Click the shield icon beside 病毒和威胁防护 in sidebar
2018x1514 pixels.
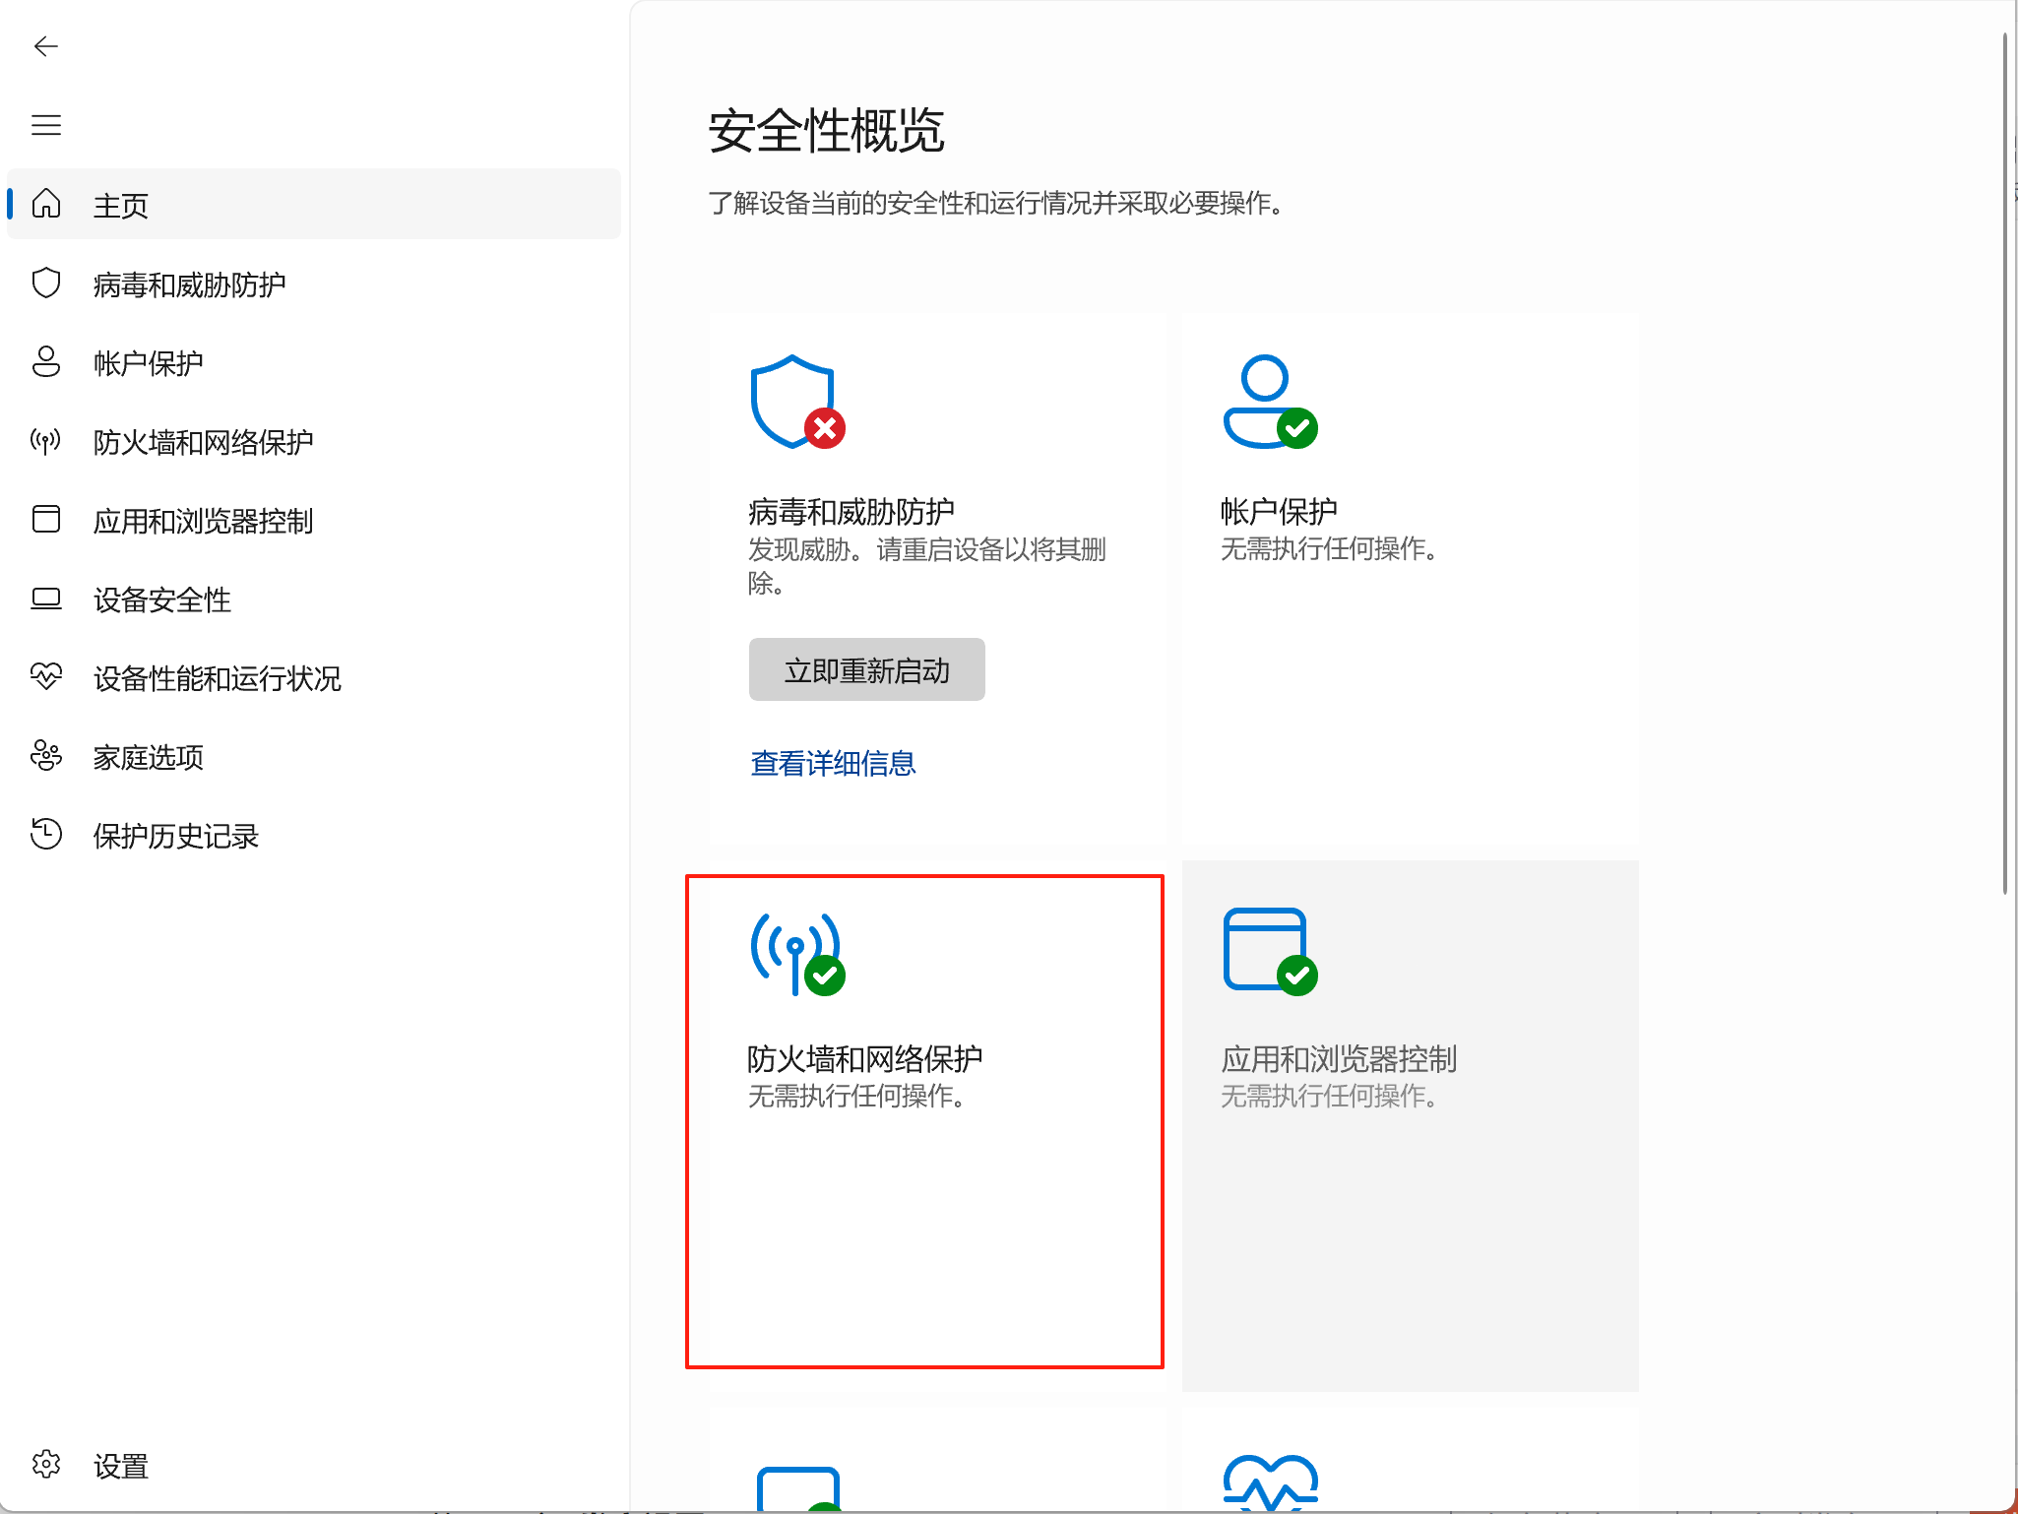46,284
